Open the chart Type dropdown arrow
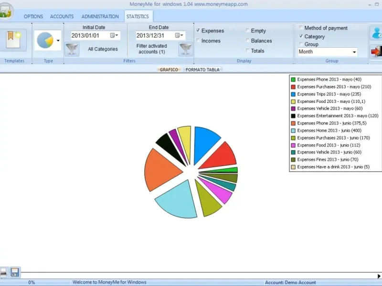The height and width of the screenshot is (286, 382). click(58, 41)
